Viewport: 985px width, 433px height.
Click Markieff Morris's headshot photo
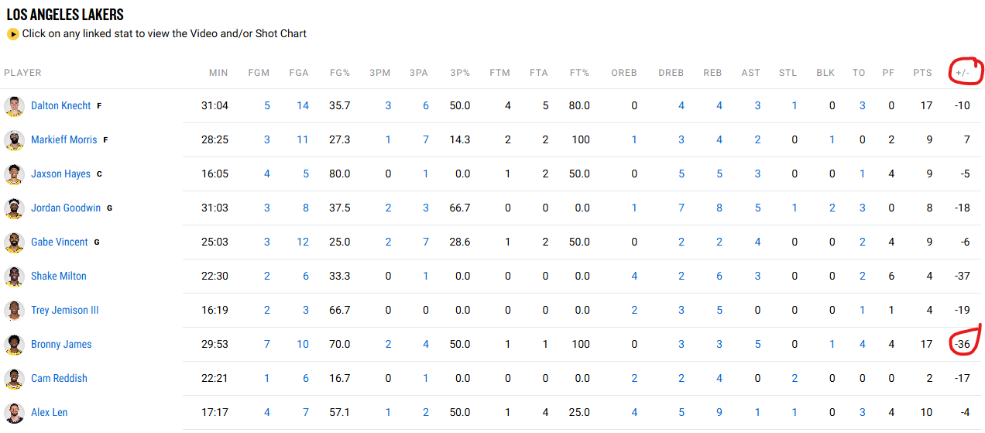pos(14,140)
